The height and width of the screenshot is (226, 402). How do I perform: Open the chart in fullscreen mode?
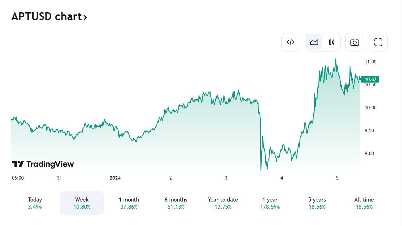378,42
